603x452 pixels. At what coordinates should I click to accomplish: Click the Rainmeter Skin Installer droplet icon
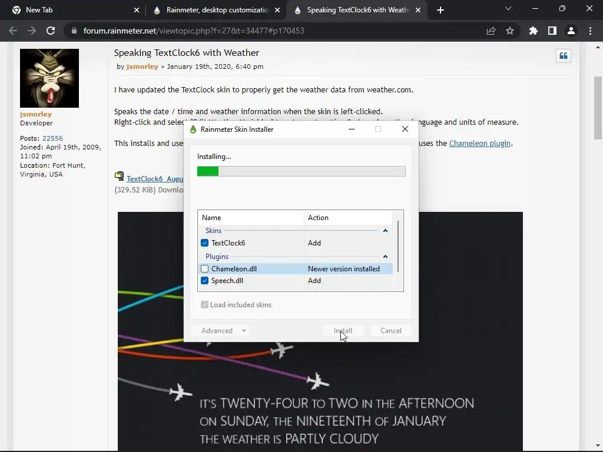click(x=193, y=129)
